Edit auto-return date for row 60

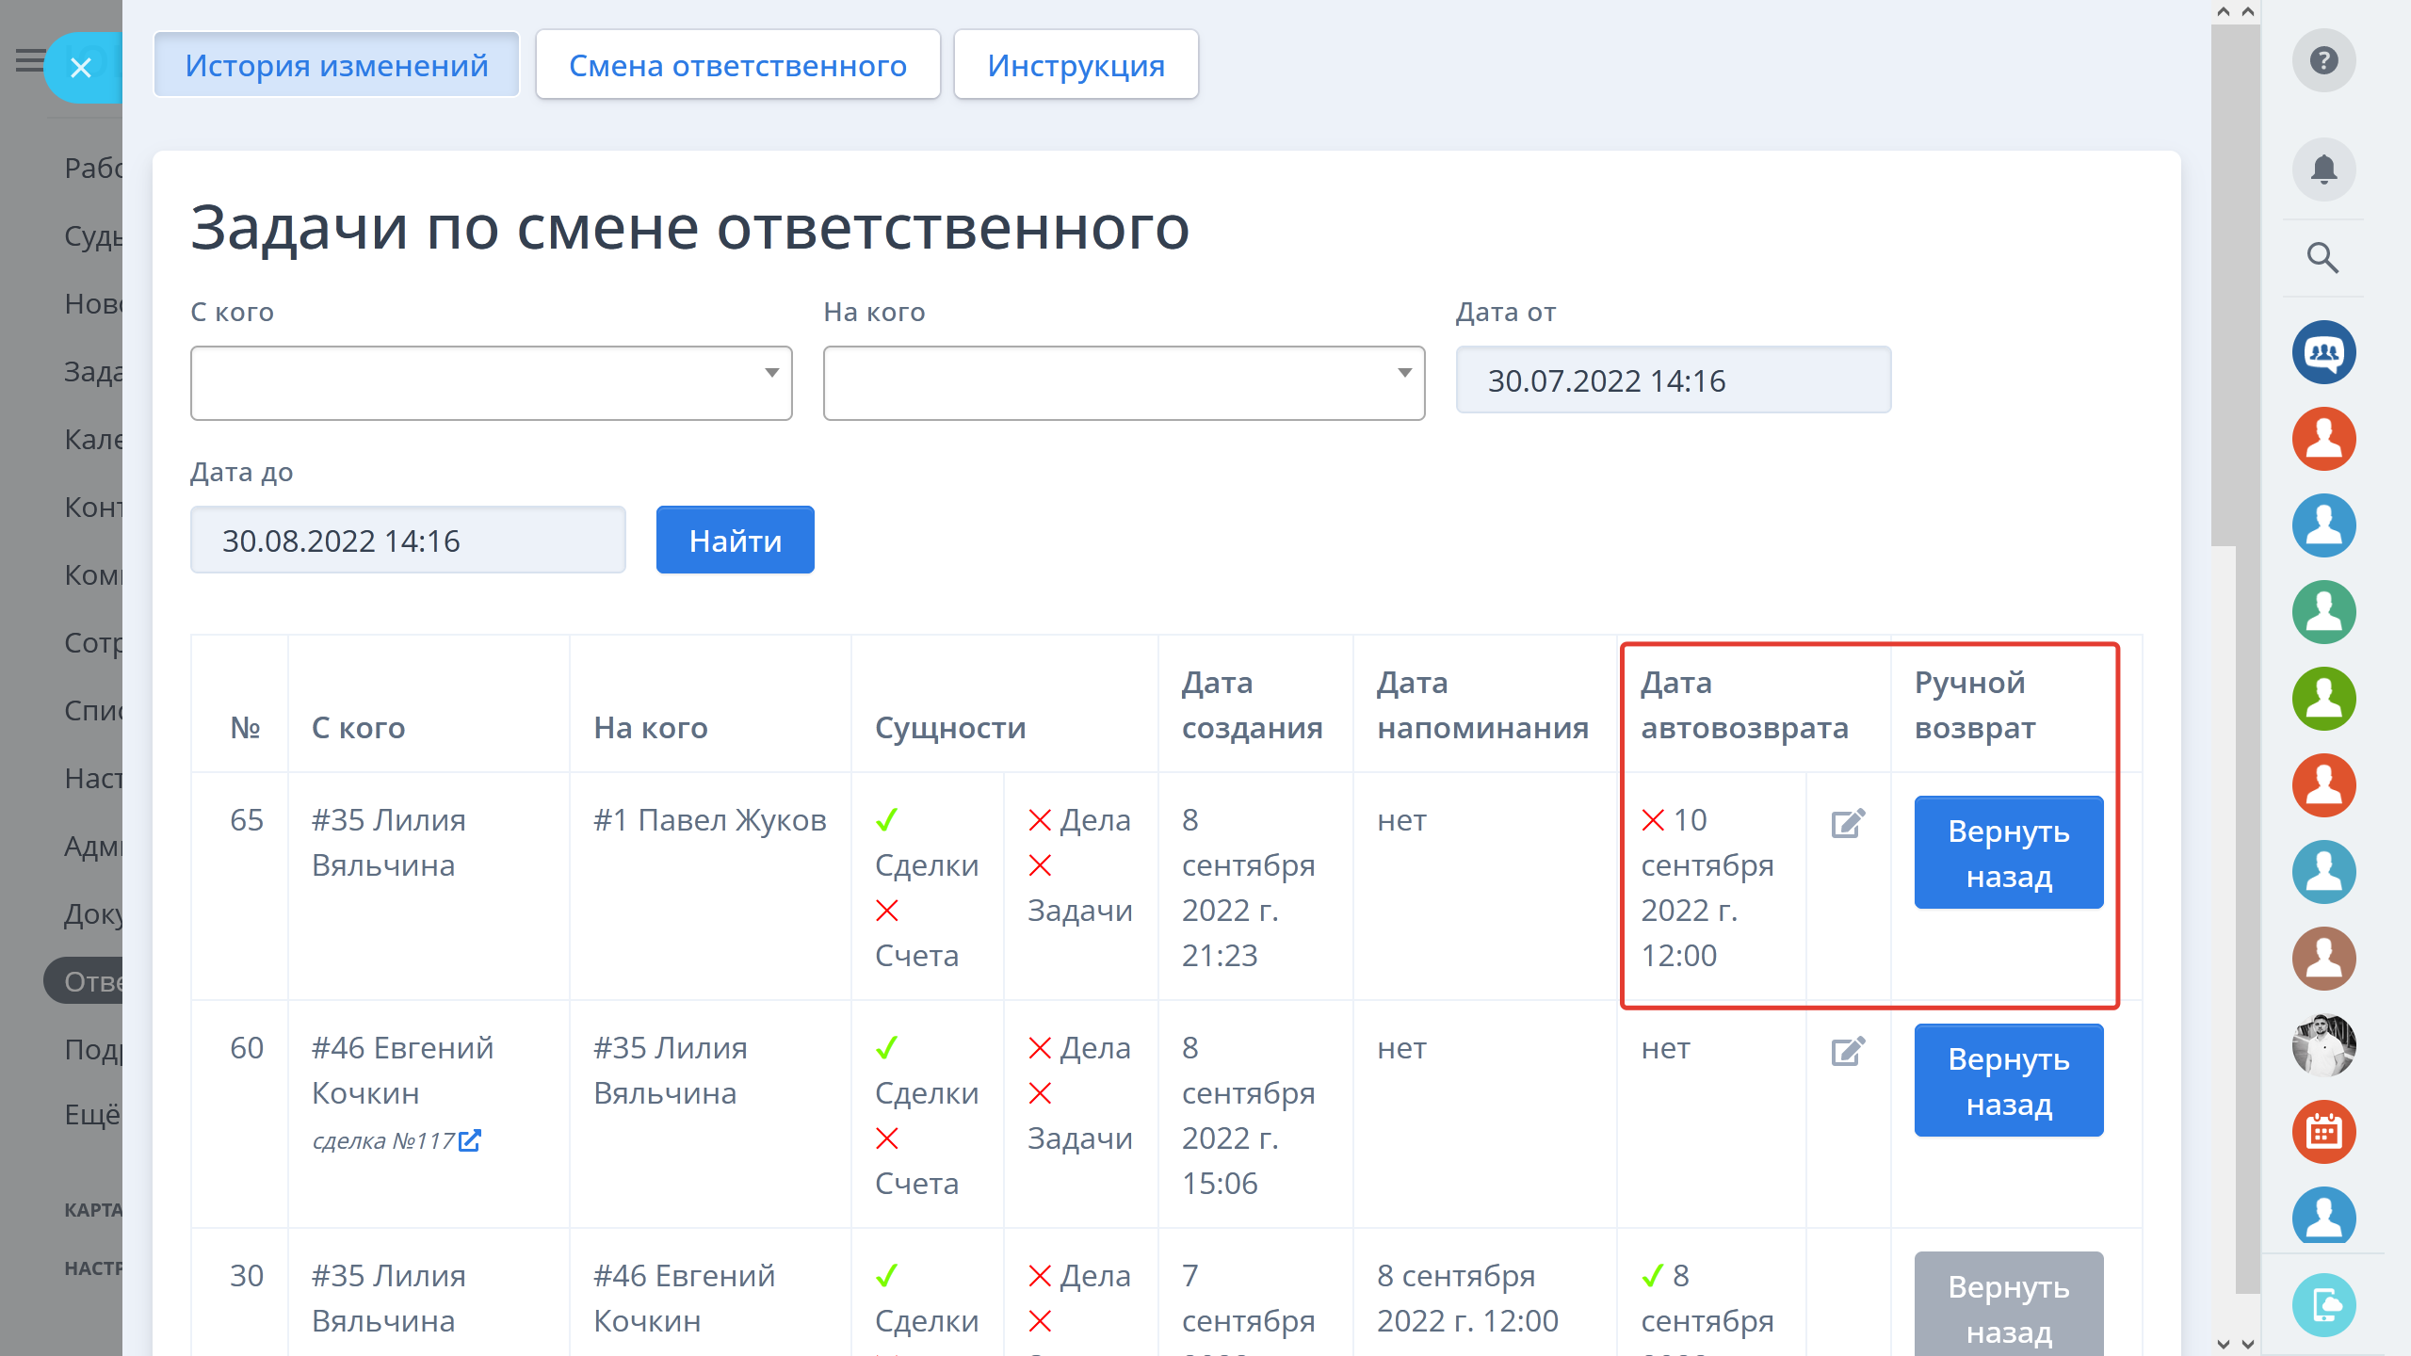pyautogui.click(x=1848, y=1051)
